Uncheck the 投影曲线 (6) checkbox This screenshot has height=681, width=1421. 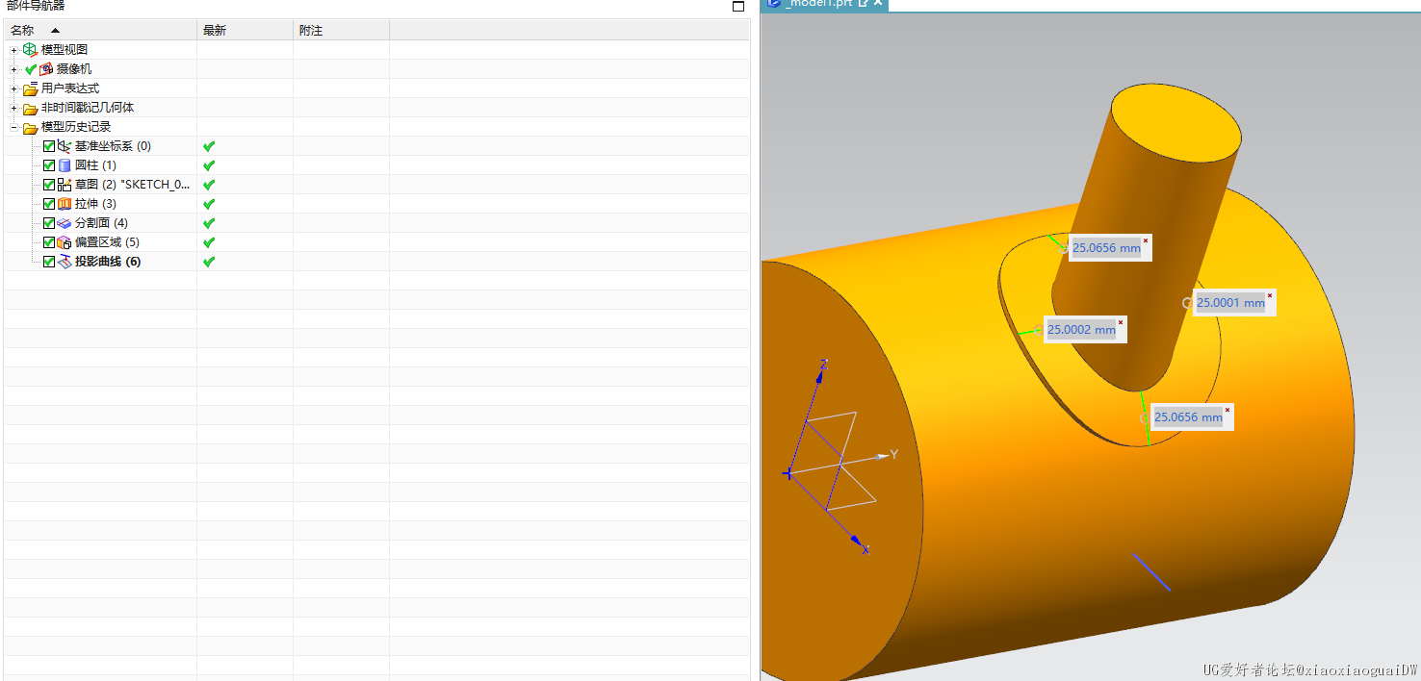click(49, 262)
